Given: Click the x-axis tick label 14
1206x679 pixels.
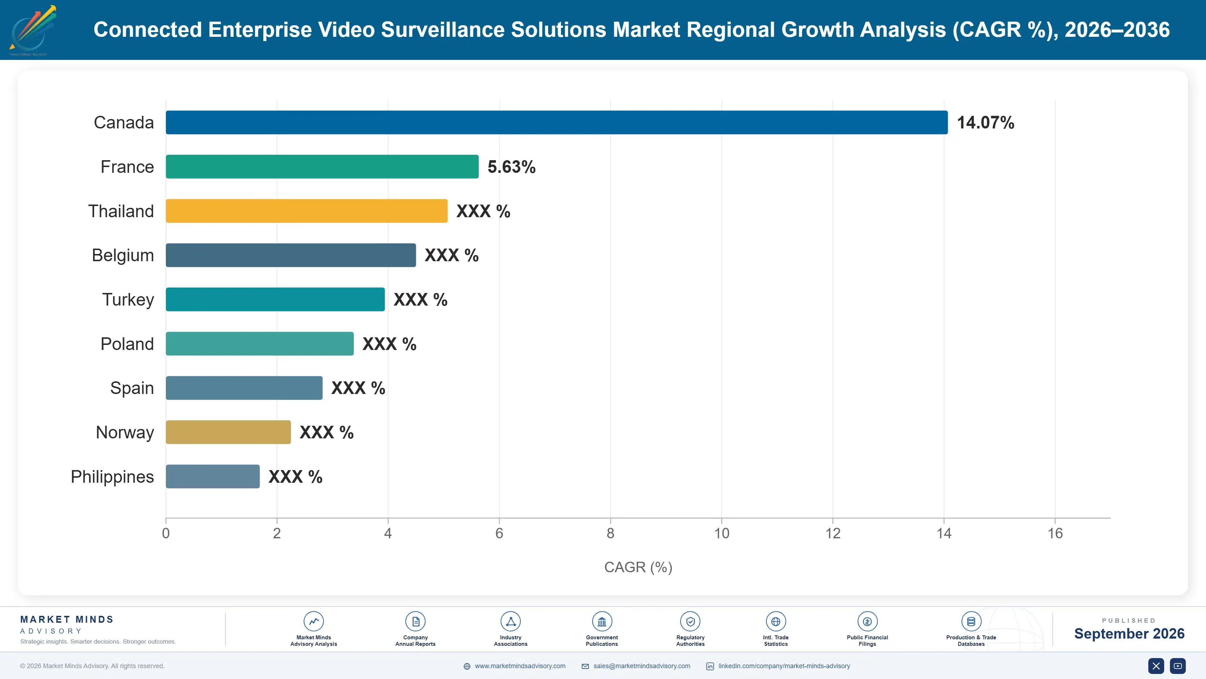Looking at the screenshot, I should click(x=944, y=533).
